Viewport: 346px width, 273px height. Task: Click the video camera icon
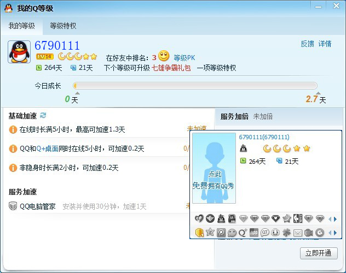pos(308,233)
